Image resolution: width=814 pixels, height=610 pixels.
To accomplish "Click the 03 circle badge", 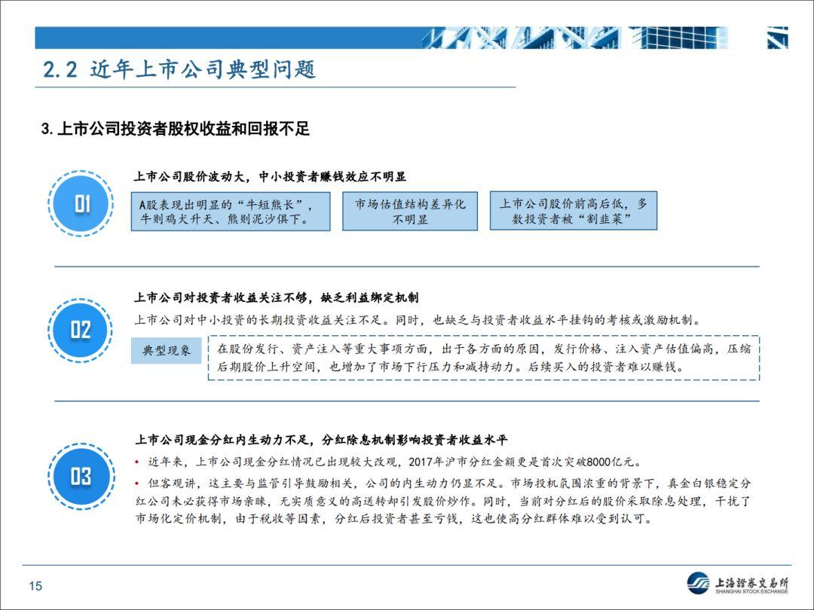I will 81,476.
